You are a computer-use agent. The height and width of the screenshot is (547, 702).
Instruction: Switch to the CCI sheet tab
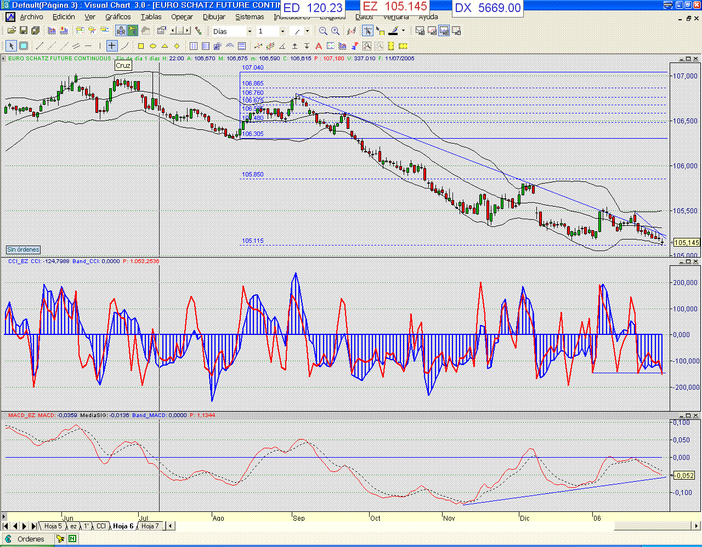pos(101,526)
